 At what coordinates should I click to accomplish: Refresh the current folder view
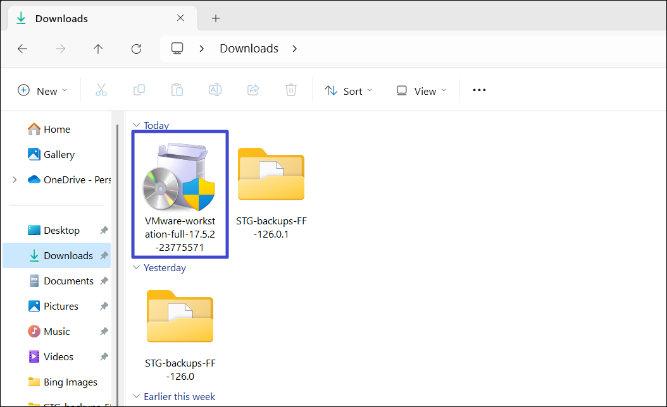point(136,49)
